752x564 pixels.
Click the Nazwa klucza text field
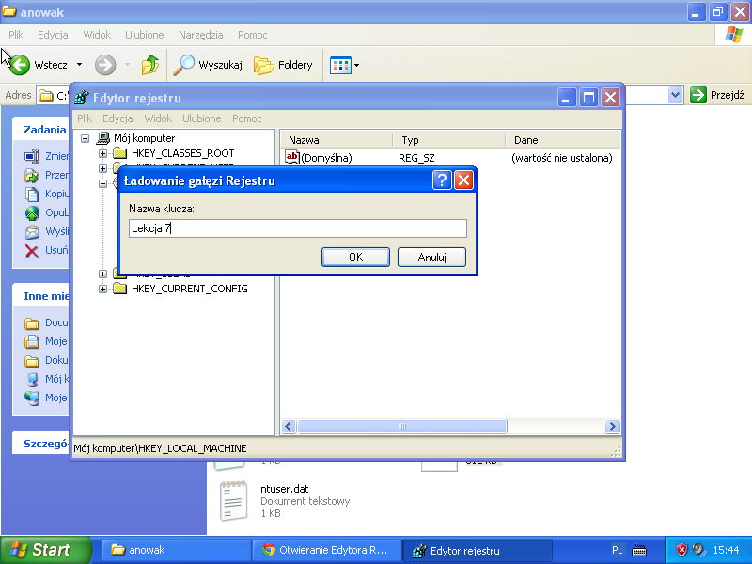tap(297, 228)
